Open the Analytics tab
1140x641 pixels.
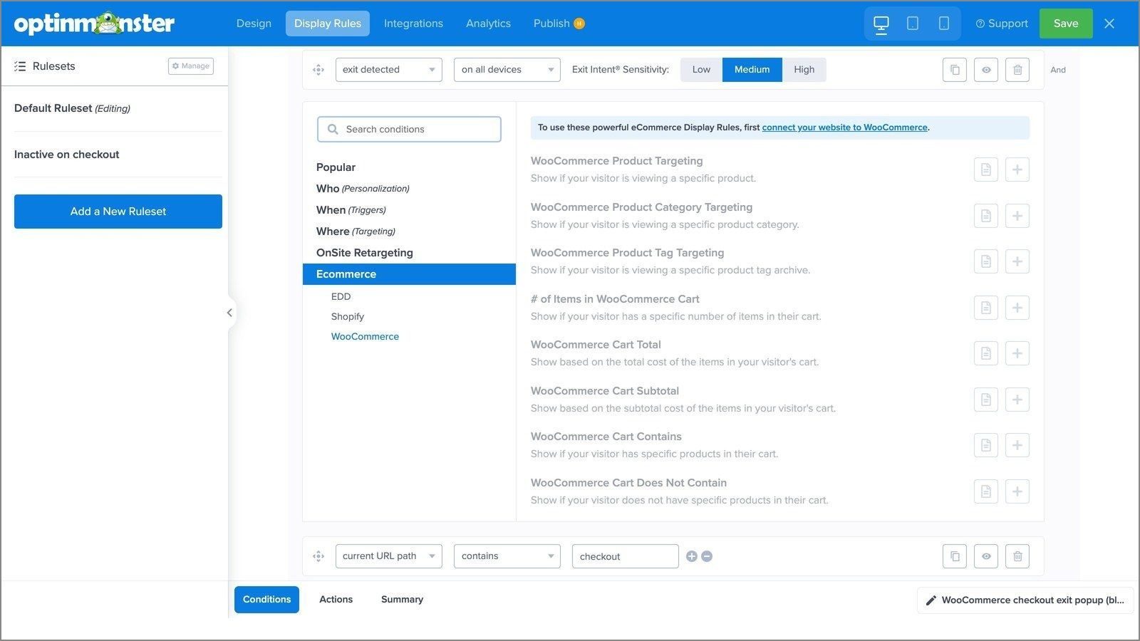coord(488,24)
